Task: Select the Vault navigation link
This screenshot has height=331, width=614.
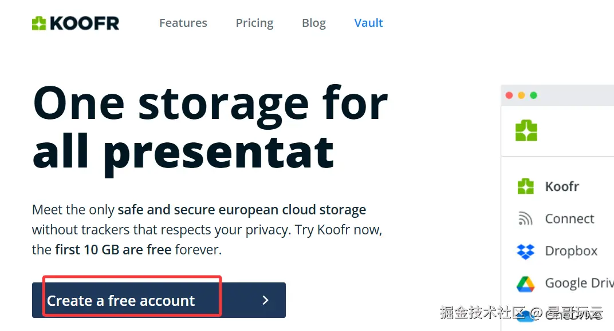Action: click(368, 23)
